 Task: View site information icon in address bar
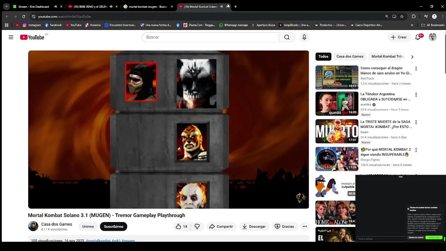pyautogui.click(x=33, y=16)
